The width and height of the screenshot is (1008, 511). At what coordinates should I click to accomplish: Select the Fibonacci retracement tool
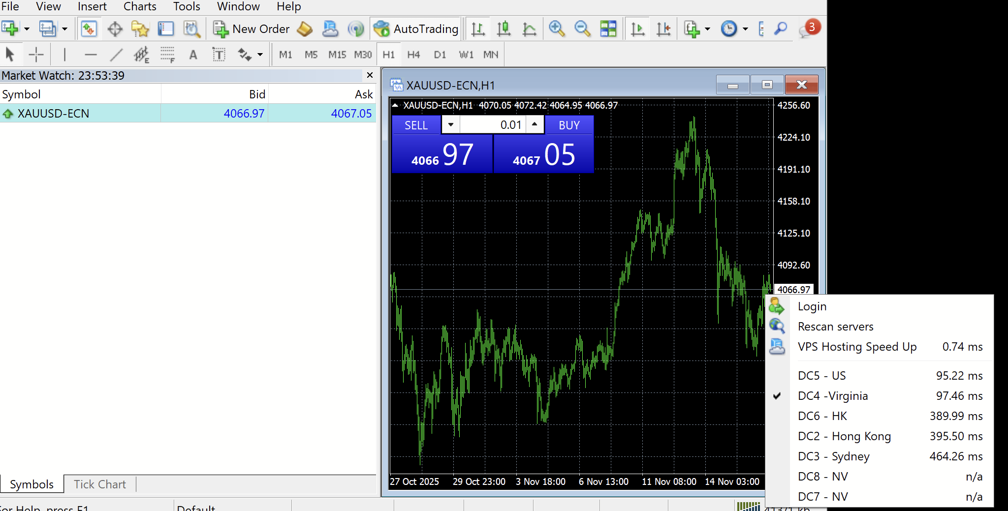pos(167,54)
